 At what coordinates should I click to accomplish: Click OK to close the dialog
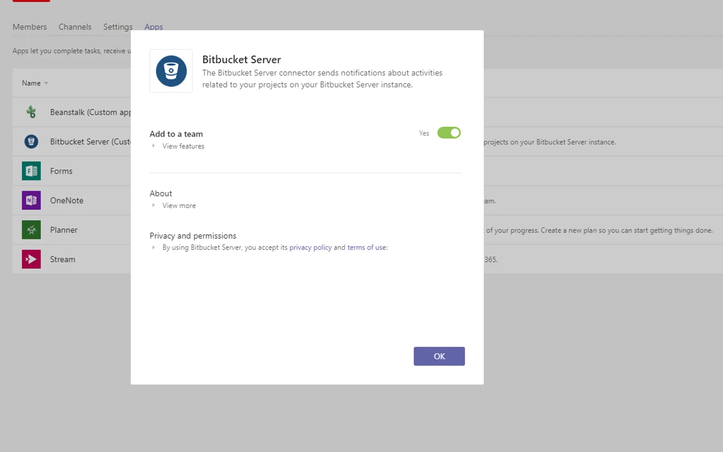coord(439,356)
